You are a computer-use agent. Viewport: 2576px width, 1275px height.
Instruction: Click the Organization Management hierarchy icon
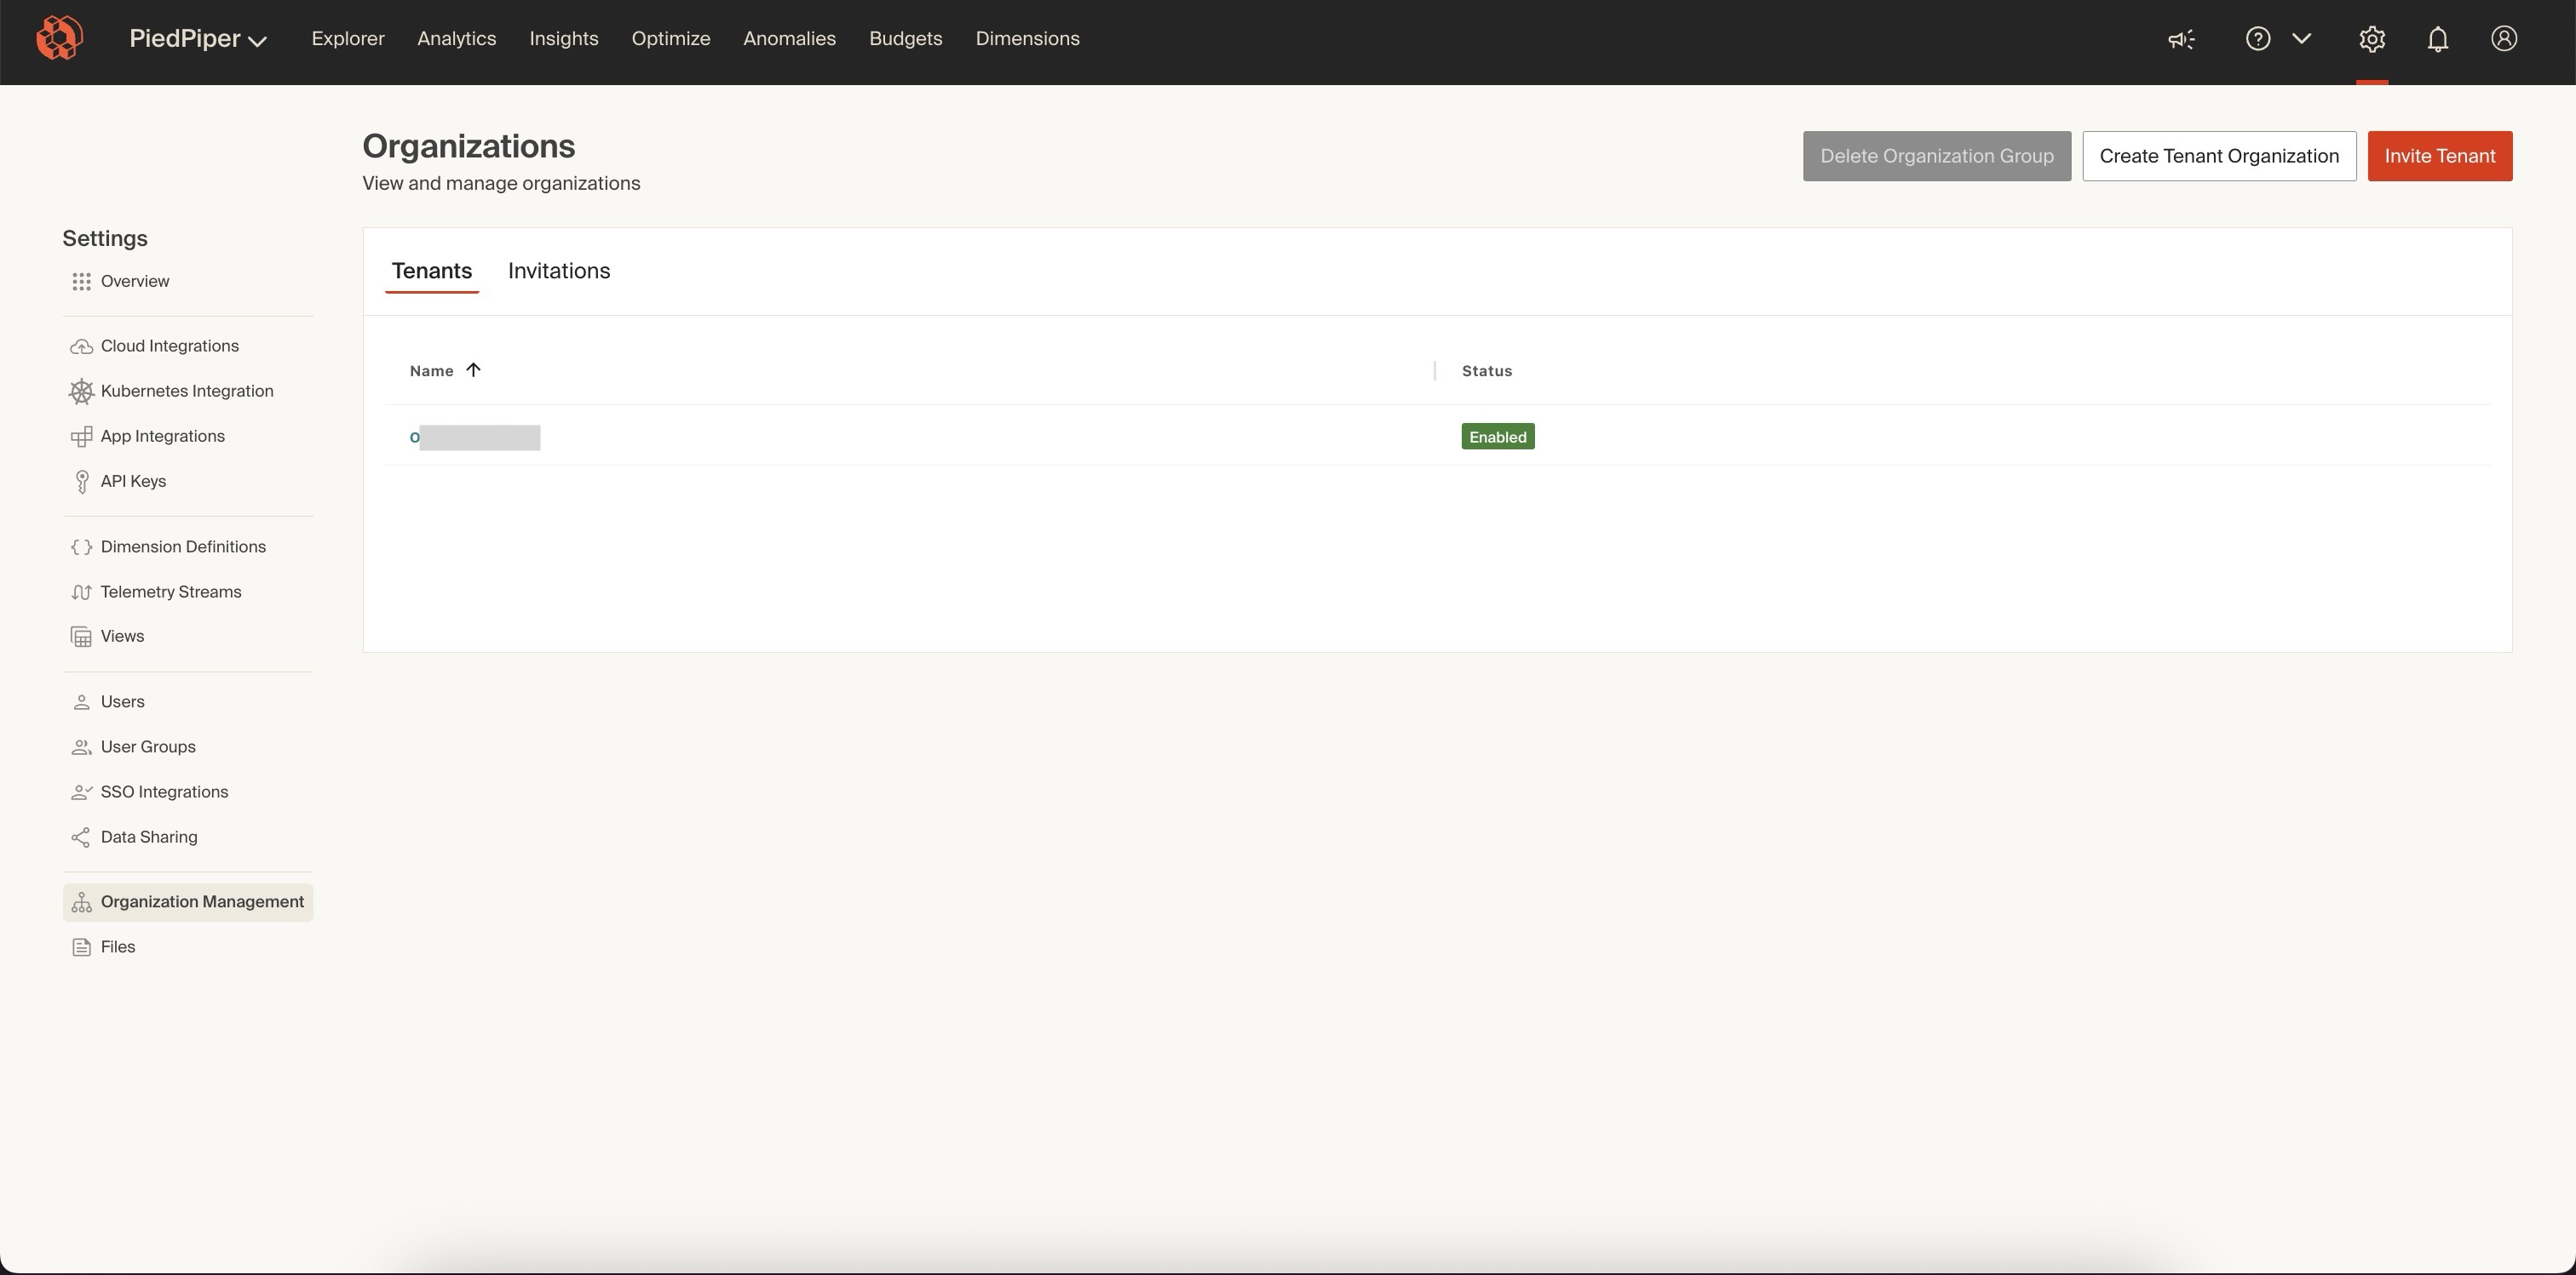pyautogui.click(x=82, y=902)
